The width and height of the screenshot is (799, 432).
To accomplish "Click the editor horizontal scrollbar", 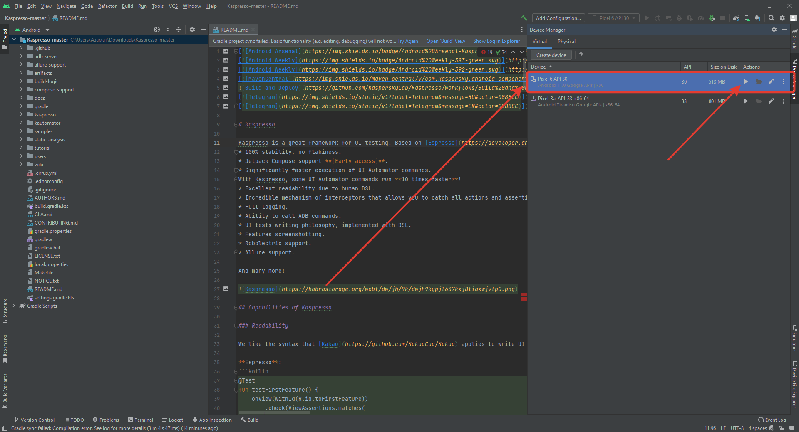I will point(274,413).
